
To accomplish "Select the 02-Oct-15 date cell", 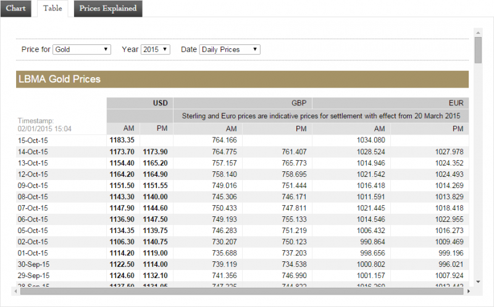I will click(x=33, y=242).
